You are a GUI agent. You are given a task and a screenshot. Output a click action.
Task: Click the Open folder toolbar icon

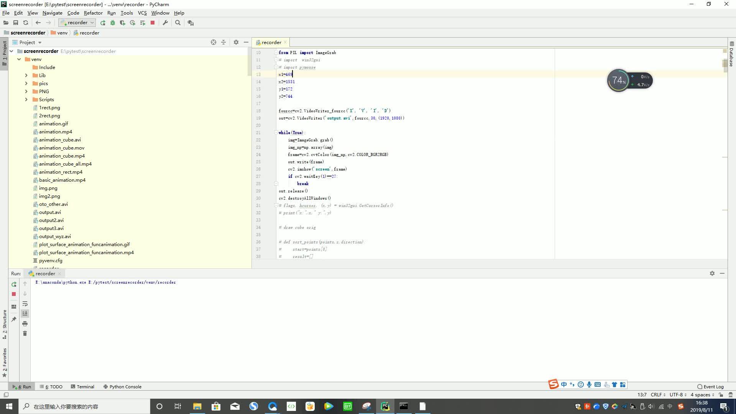[x=6, y=23]
